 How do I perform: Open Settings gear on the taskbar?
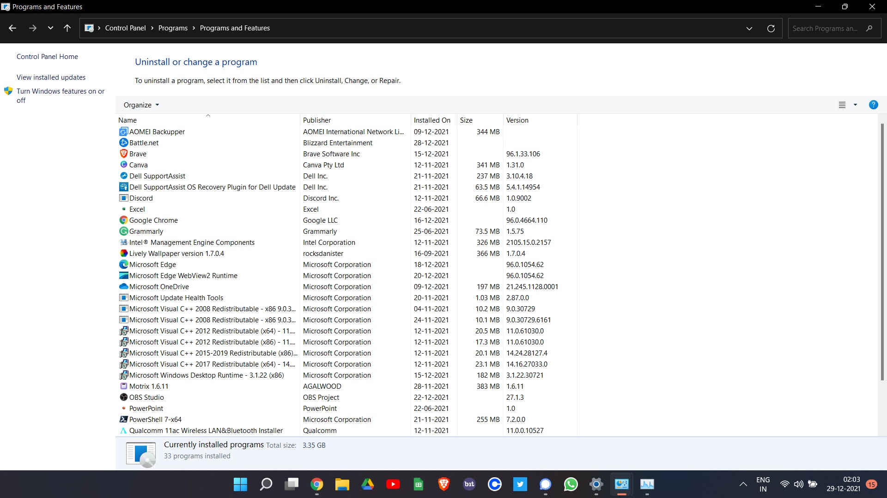click(x=596, y=484)
